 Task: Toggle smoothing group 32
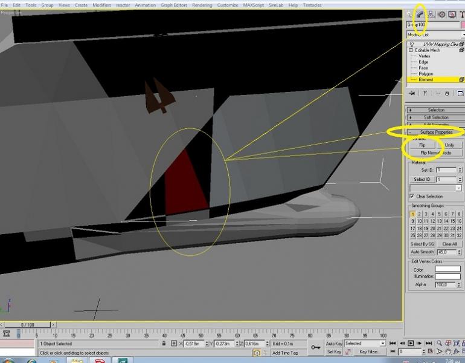459,235
